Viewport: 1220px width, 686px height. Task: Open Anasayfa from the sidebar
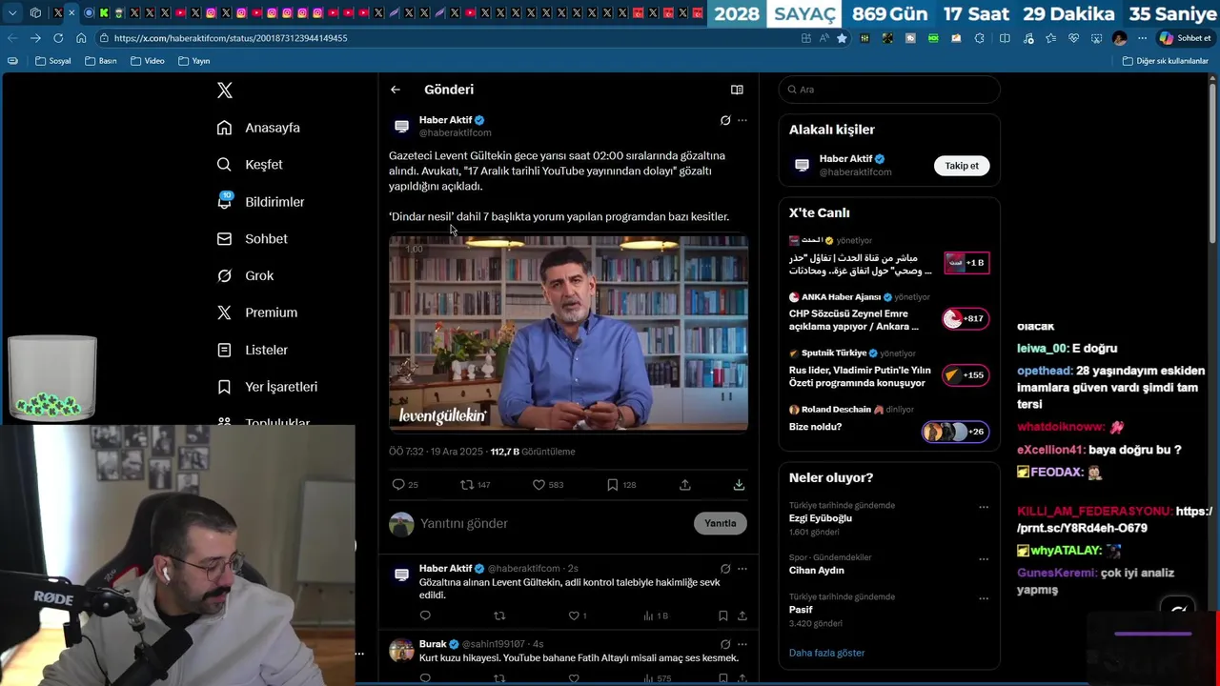258,128
